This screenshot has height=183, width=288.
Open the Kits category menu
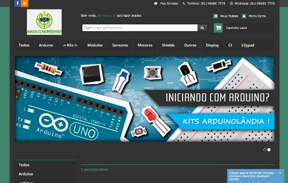click(70, 45)
